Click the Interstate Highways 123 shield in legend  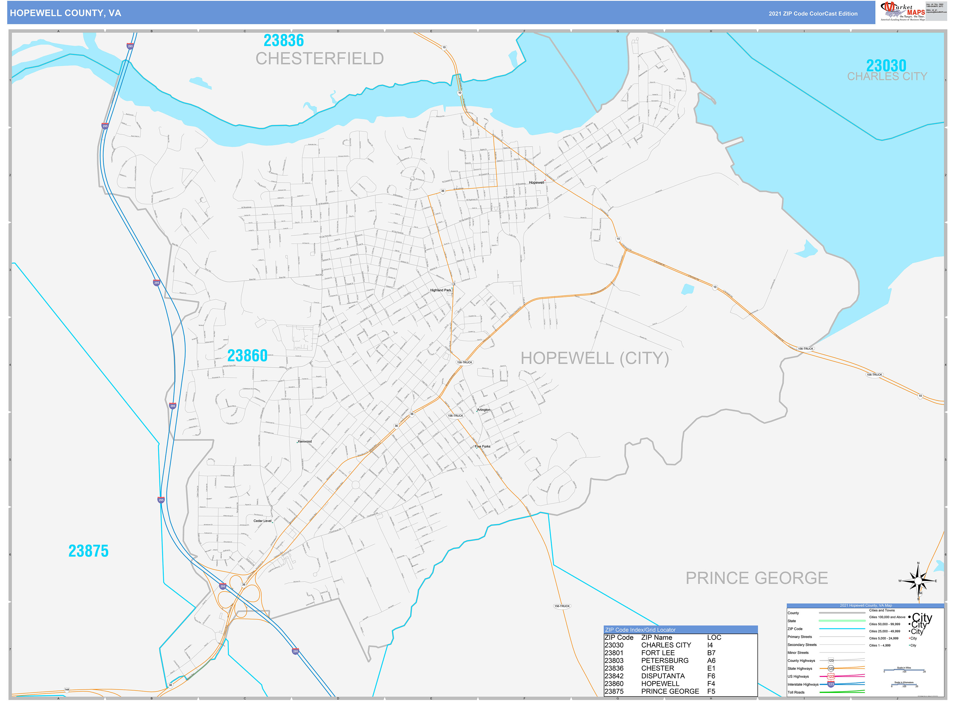(831, 685)
